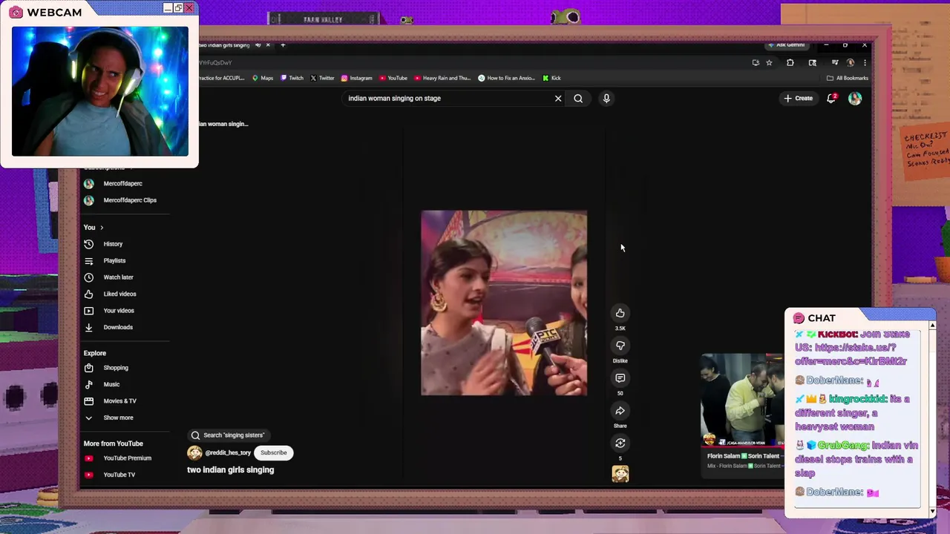
Task: Expand the You section chevron
Action: [x=102, y=228]
